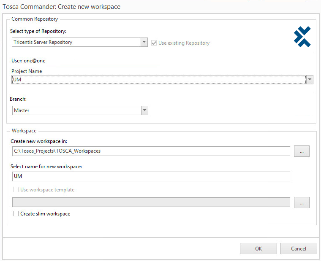Browse for a workspace template file
The image size is (321, 261).
pos(302,203)
